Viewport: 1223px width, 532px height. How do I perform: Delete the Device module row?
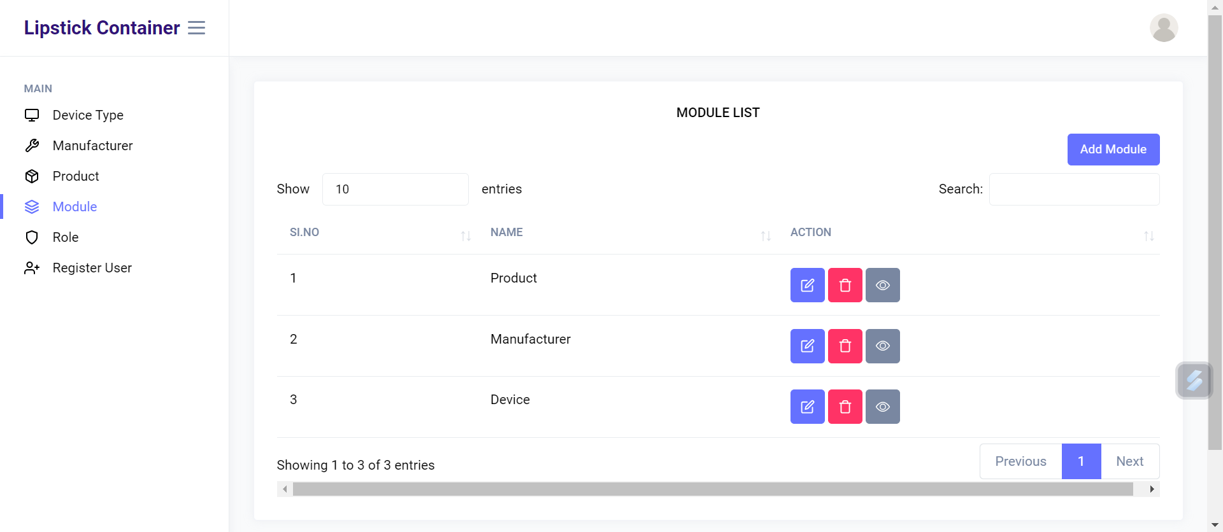(x=845, y=407)
